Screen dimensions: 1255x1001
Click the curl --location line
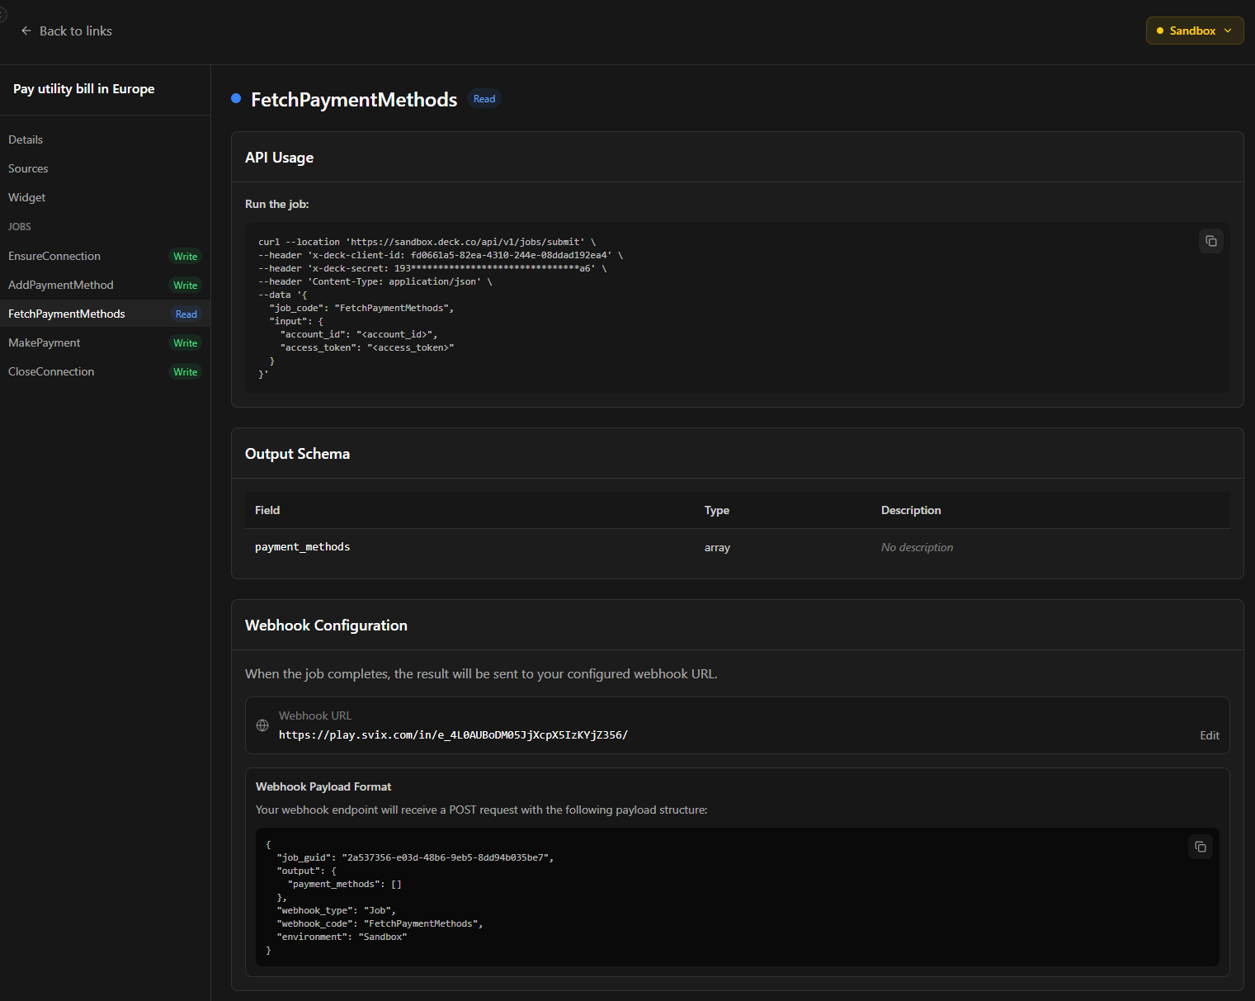[427, 242]
